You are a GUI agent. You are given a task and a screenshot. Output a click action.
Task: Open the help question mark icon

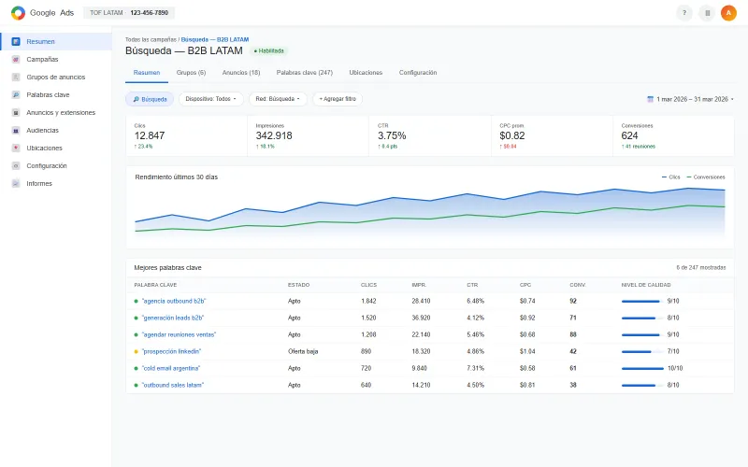click(x=684, y=13)
